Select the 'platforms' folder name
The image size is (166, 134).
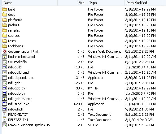tap(15, 20)
